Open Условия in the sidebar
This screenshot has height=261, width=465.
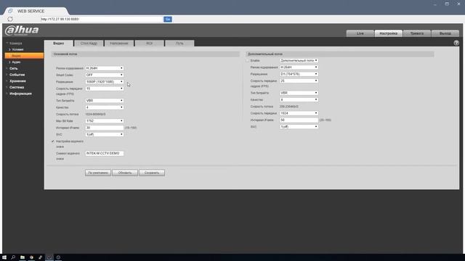[17, 49]
